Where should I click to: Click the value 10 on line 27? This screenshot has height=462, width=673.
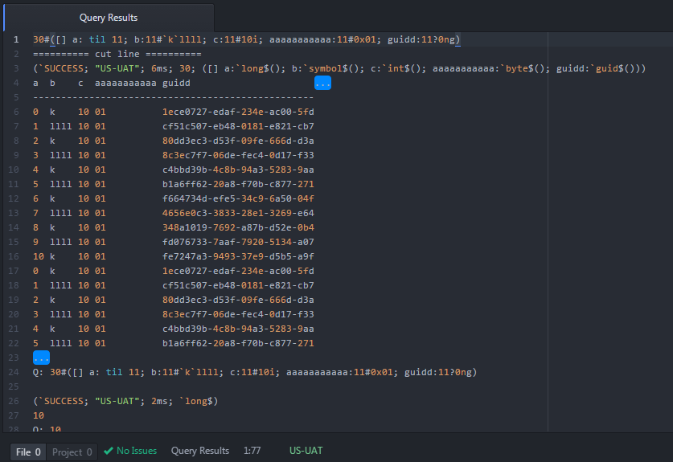coord(39,415)
